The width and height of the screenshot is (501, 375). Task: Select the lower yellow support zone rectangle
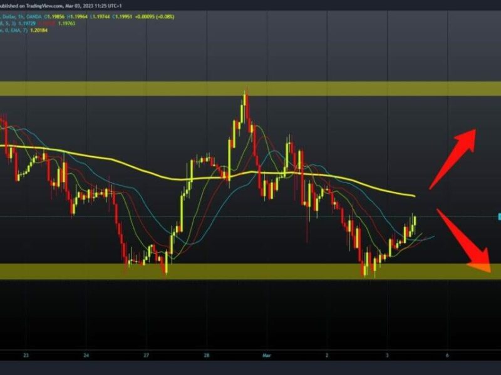[x=250, y=271]
